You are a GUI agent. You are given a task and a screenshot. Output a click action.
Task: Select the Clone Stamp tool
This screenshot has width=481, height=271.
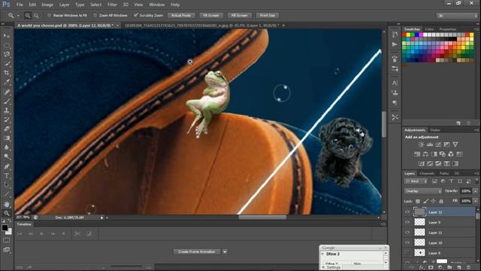pos(7,111)
